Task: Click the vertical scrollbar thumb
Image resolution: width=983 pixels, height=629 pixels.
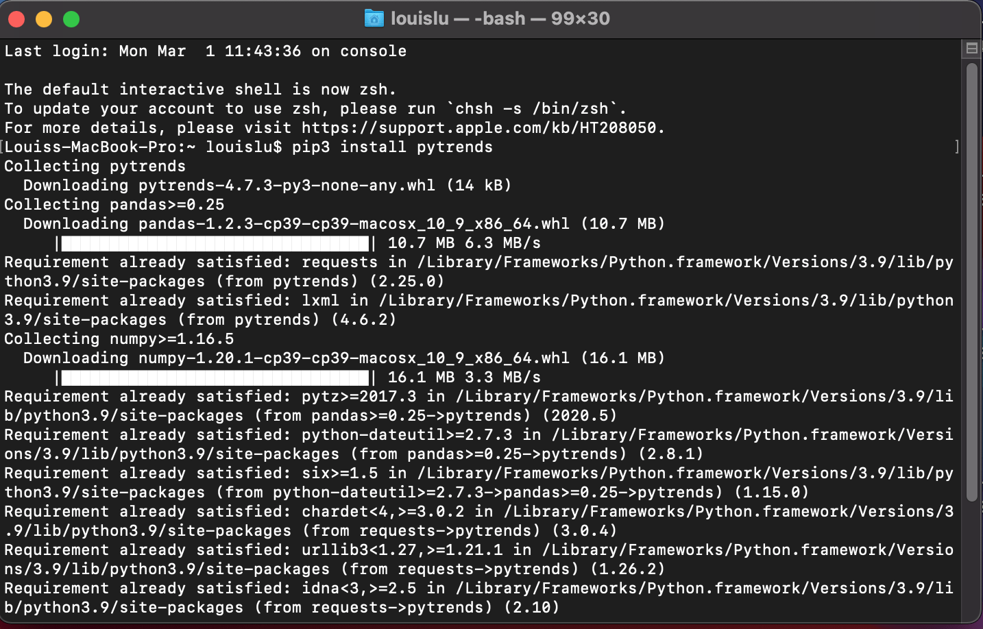Action: point(971,282)
